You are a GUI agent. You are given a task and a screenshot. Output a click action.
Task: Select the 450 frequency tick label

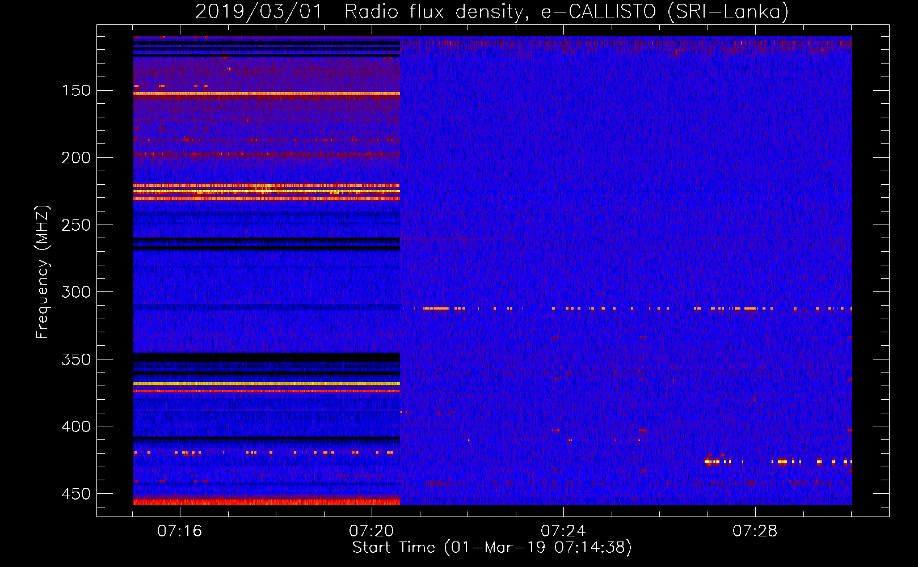click(x=76, y=494)
